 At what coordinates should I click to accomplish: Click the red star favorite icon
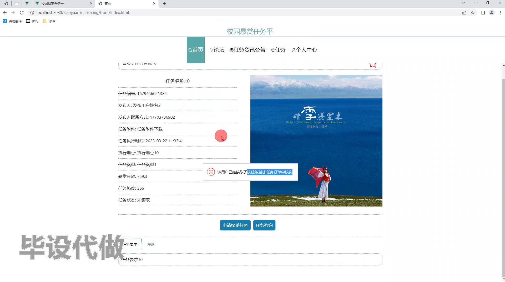point(373,65)
